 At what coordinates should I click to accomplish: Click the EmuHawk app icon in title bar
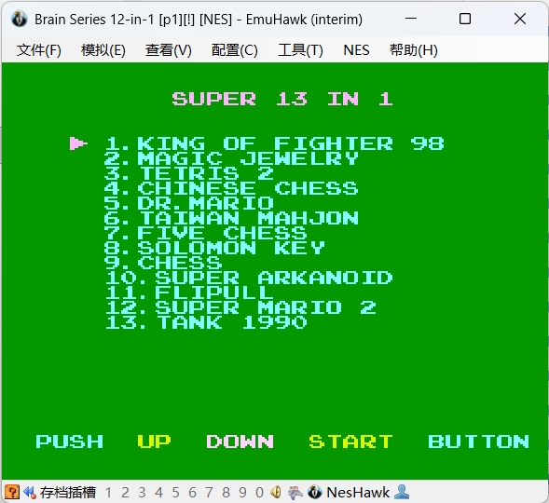click(19, 19)
